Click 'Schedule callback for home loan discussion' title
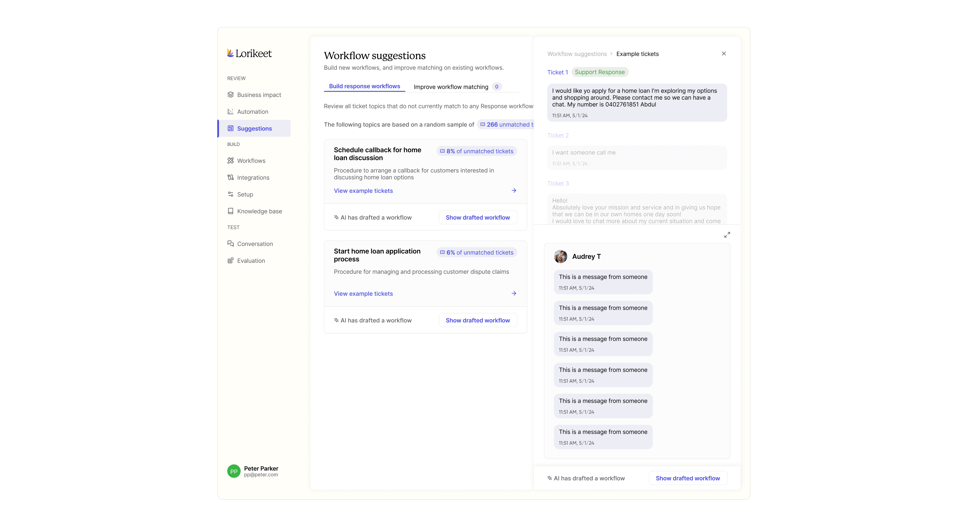 377,154
